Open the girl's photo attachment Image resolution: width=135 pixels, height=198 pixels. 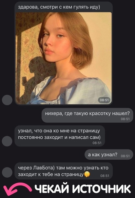point(64,58)
